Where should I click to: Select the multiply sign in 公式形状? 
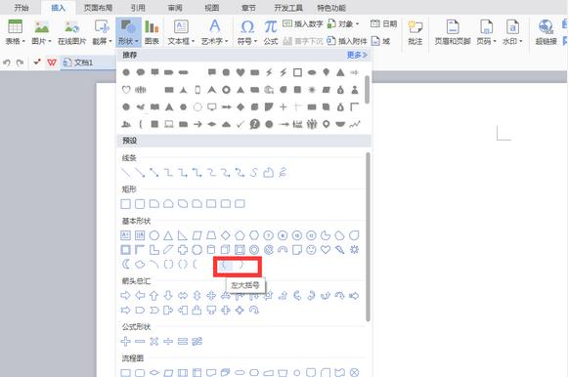153,341
